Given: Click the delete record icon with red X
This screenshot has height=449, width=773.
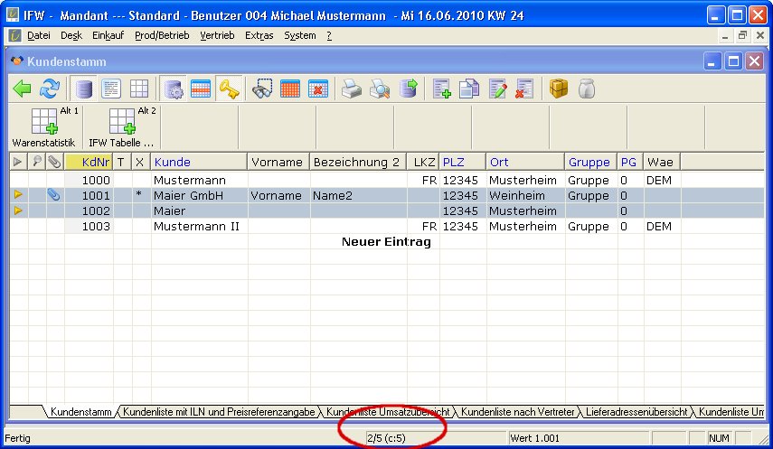Looking at the screenshot, I should [524, 89].
